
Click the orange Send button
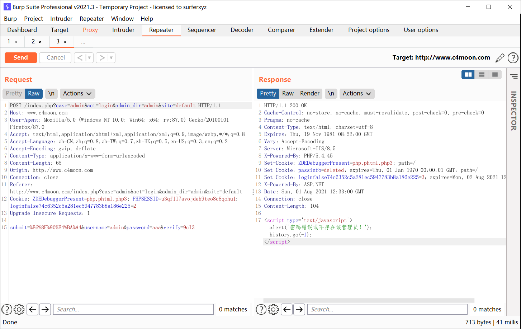pos(21,58)
